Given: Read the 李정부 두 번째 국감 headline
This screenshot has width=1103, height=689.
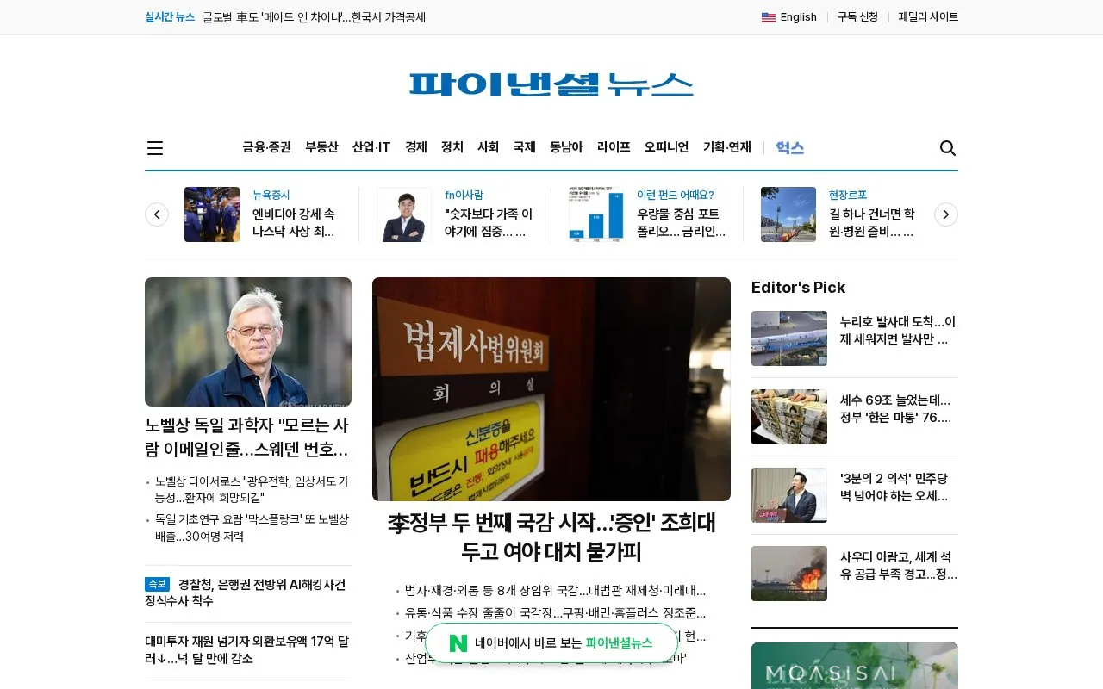Looking at the screenshot, I should [551, 537].
